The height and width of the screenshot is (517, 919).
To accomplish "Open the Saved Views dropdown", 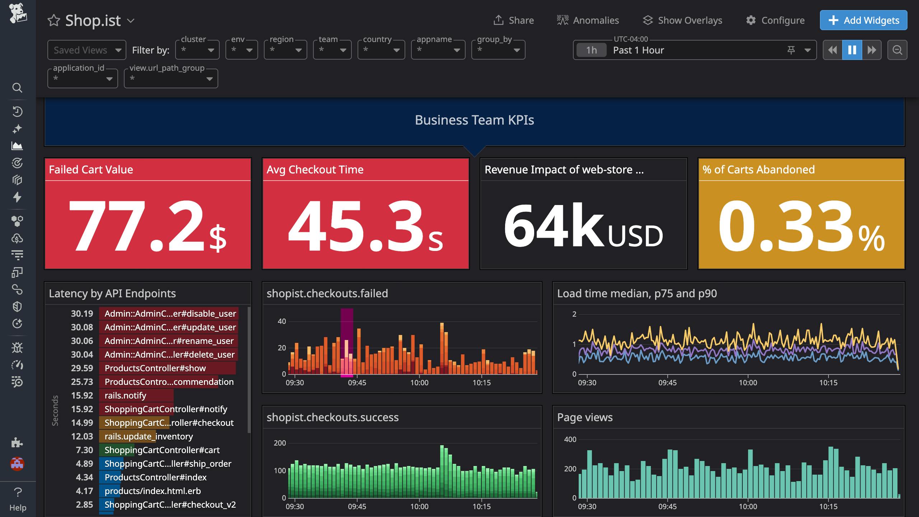I will coord(86,50).
